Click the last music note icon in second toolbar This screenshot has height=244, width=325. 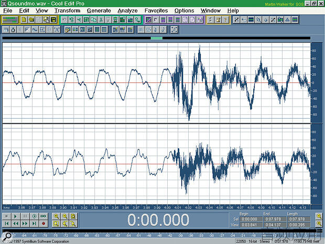163,30
